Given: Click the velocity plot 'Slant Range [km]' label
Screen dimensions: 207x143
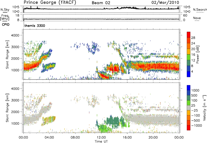Looking at the screenshot, I should [7, 108].
